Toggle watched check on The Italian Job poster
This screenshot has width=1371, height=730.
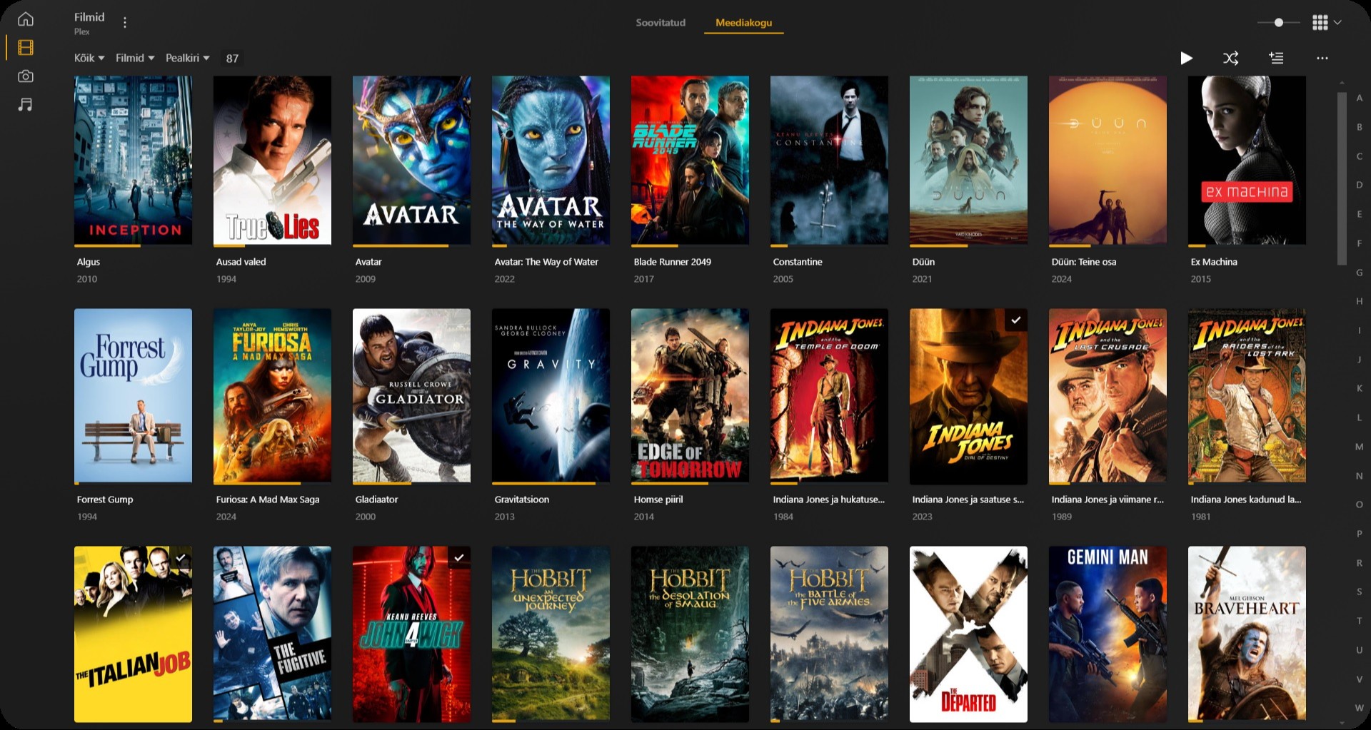[x=181, y=557]
